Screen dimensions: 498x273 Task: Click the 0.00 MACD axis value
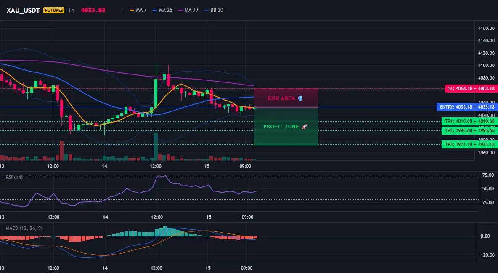point(485,236)
